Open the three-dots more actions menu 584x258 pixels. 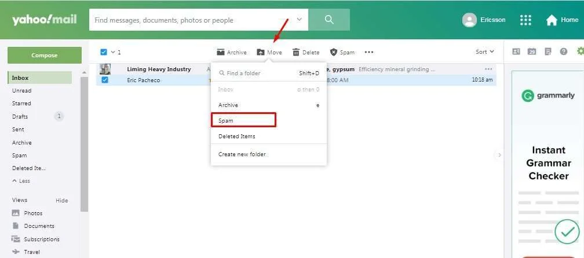369,52
